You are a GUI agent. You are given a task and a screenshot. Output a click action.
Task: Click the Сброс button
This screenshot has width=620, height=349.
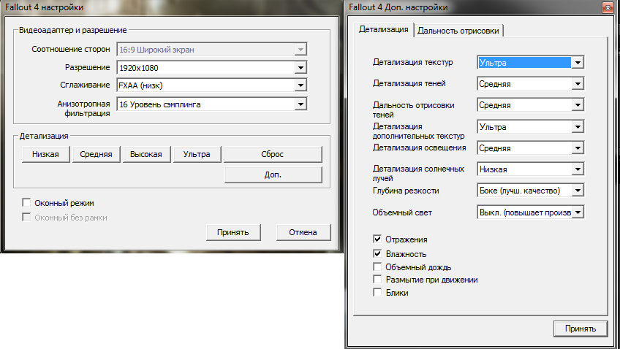point(273,154)
